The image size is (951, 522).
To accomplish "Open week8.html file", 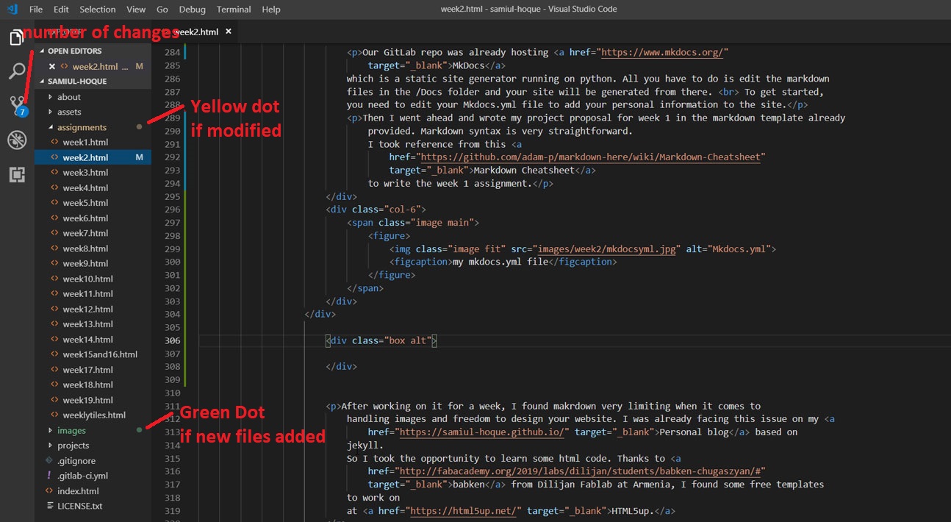I will point(93,249).
